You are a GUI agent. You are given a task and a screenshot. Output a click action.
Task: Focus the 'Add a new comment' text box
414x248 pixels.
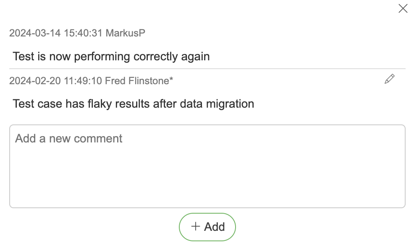[x=207, y=166]
